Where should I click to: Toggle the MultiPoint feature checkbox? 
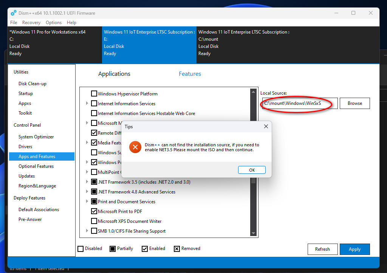(94, 172)
